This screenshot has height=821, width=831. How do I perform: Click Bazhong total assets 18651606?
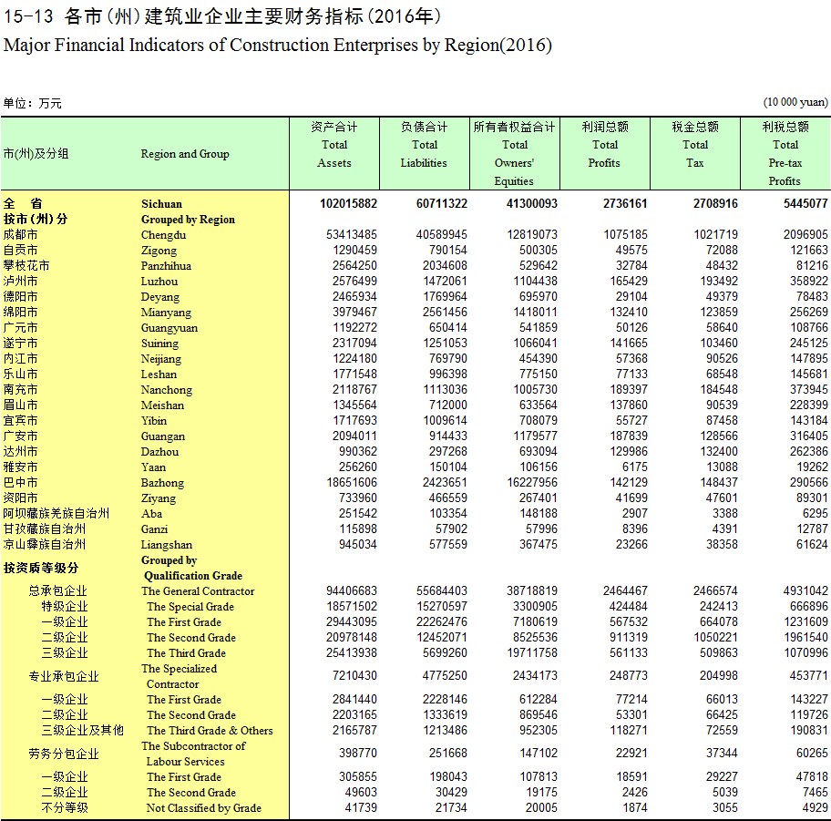pos(352,482)
